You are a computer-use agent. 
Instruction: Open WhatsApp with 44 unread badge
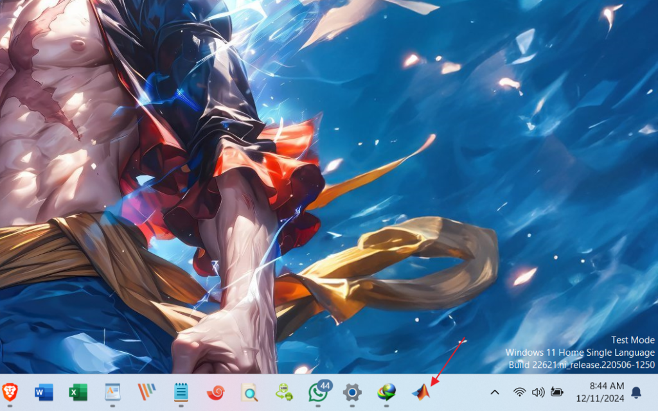tap(318, 392)
